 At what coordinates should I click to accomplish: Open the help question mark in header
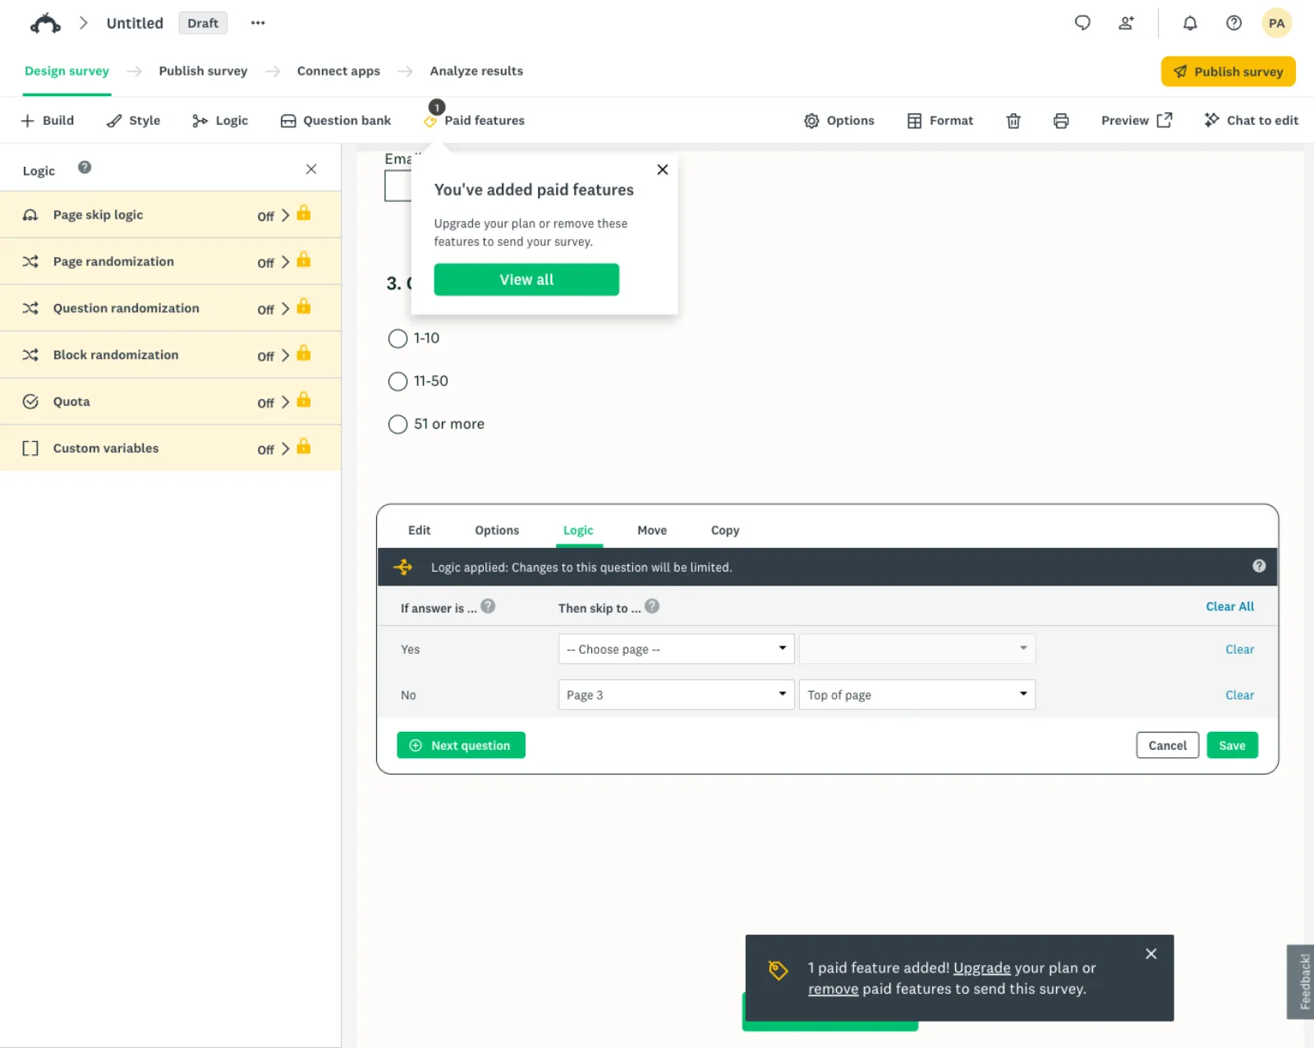(1234, 23)
